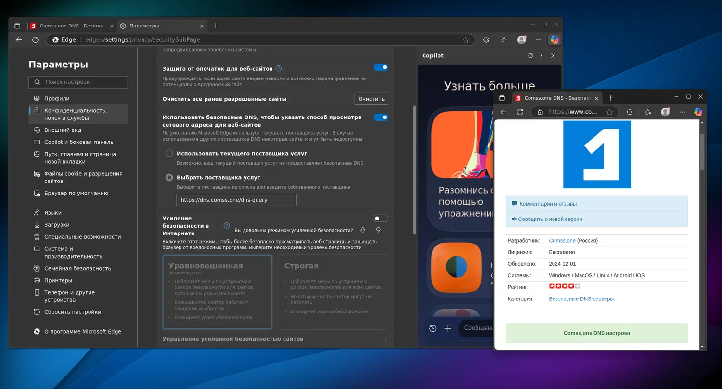Open Favorites in the Comss.one window
Image resolution: width=722 pixels, height=389 pixels.
coord(647,112)
